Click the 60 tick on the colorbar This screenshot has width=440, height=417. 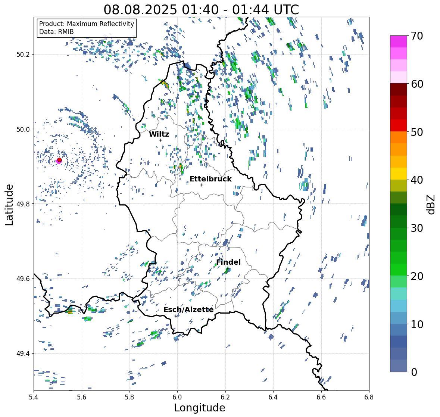(x=416, y=84)
